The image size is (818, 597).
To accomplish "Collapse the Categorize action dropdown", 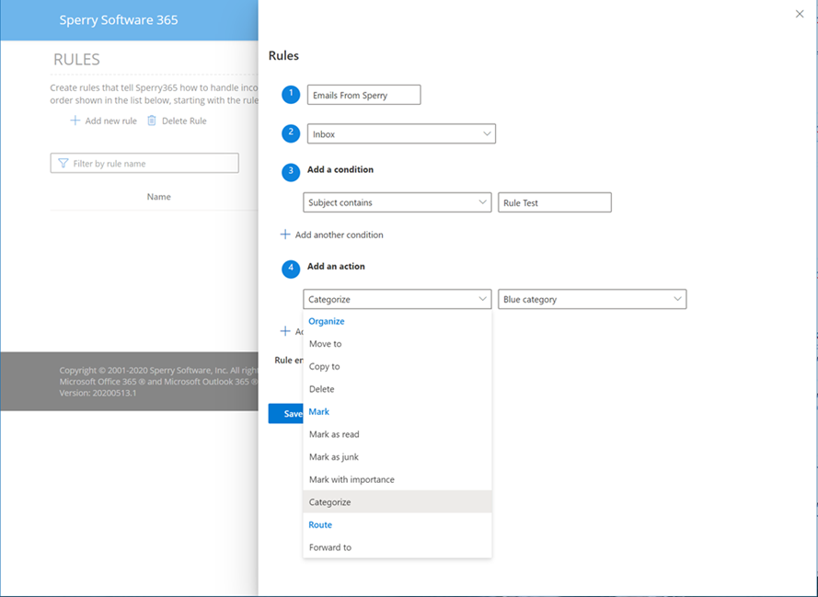I will [397, 299].
